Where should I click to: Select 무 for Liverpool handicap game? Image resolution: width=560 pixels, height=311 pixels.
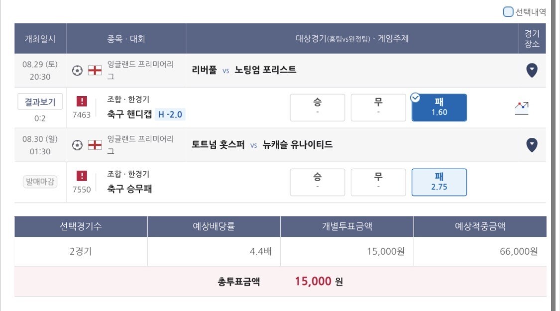tap(378, 107)
